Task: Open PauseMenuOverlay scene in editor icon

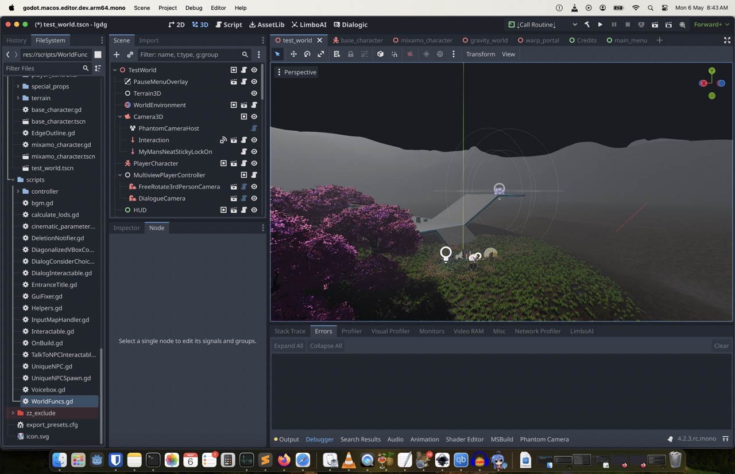Action: coord(234,82)
